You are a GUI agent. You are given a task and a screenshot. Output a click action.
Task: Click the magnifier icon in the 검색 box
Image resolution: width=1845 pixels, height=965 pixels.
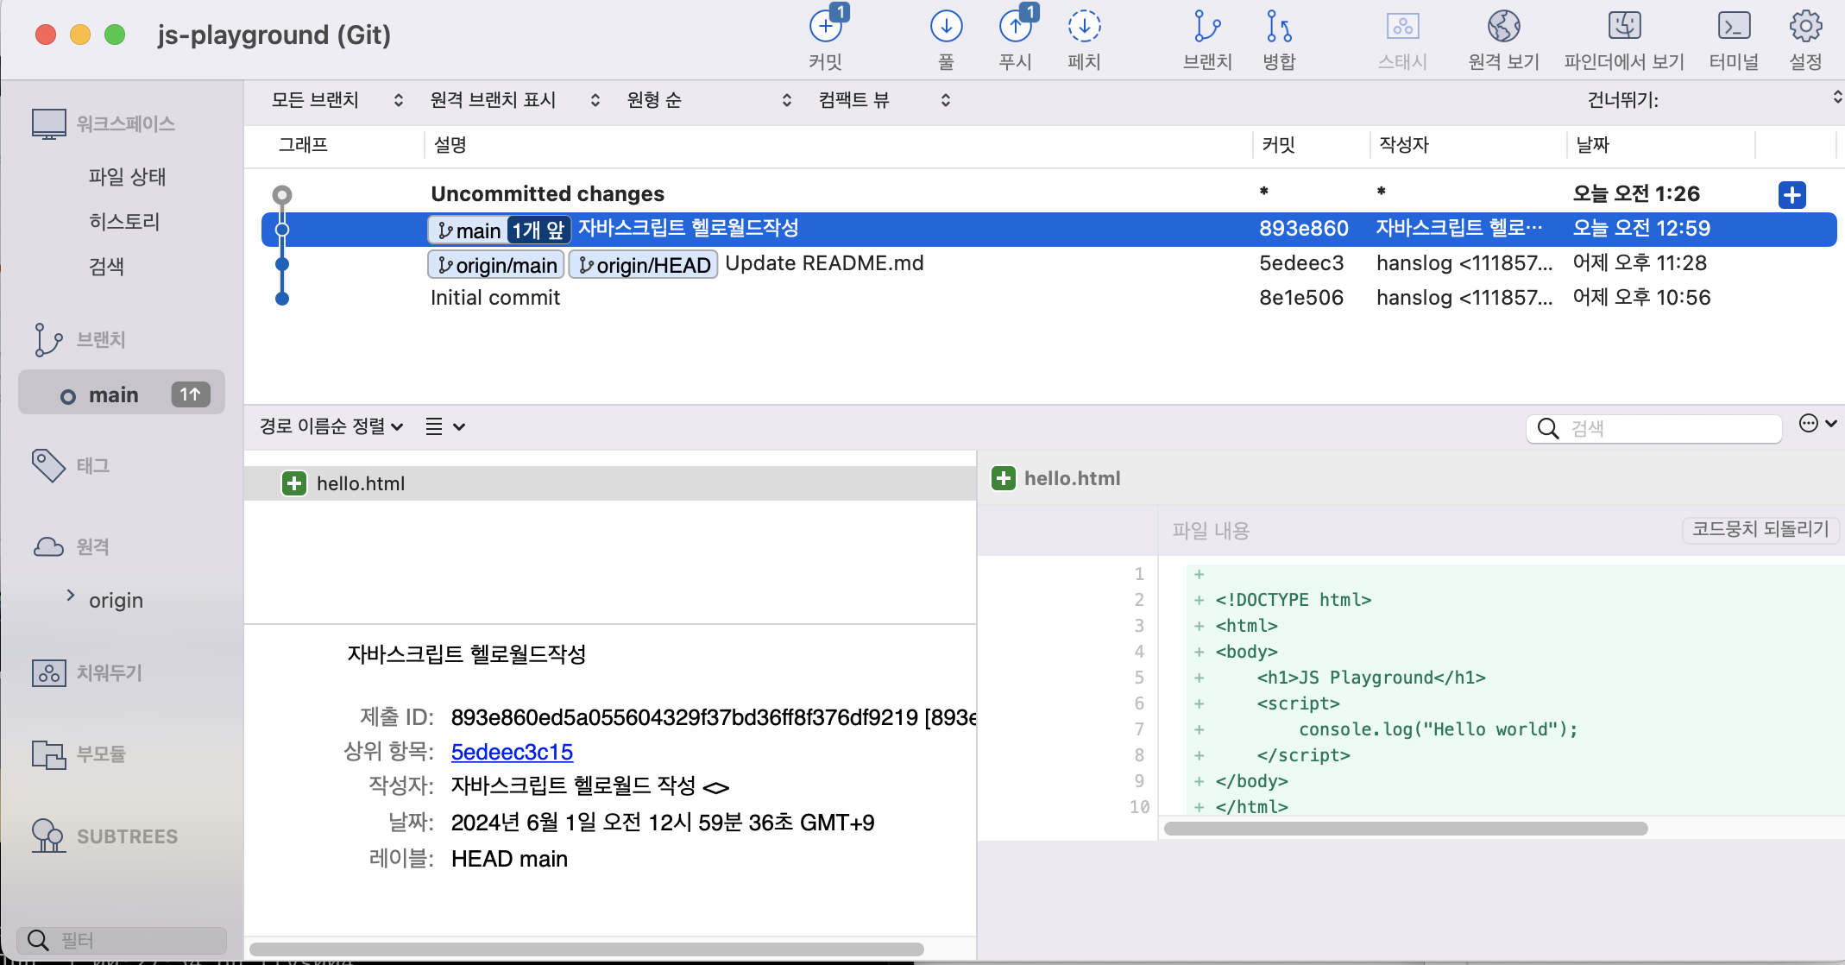(1548, 429)
